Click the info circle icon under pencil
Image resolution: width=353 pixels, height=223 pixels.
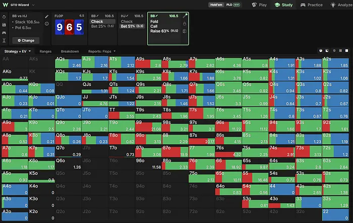pos(46,23)
